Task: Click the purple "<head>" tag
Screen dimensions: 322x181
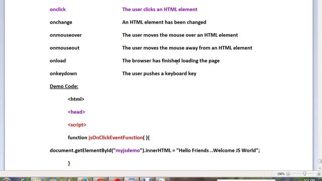Action: pos(76,112)
